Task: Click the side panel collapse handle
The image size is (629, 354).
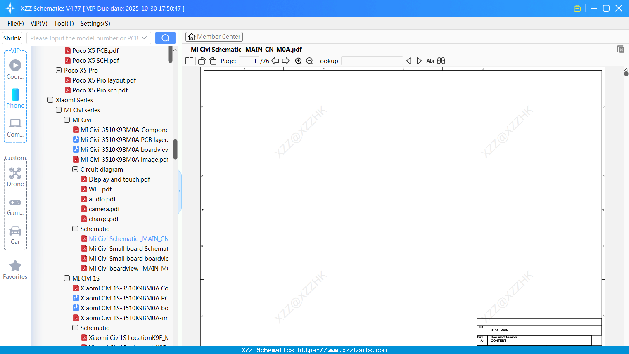Action: point(180,191)
